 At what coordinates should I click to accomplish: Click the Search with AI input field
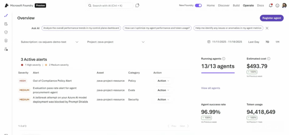pos(111,5)
